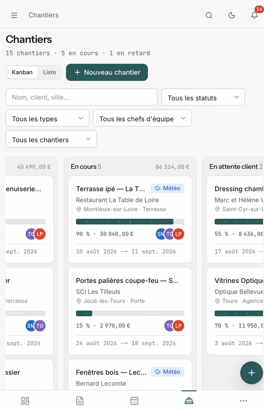Click Bernard Lecomte client name

[101, 383]
